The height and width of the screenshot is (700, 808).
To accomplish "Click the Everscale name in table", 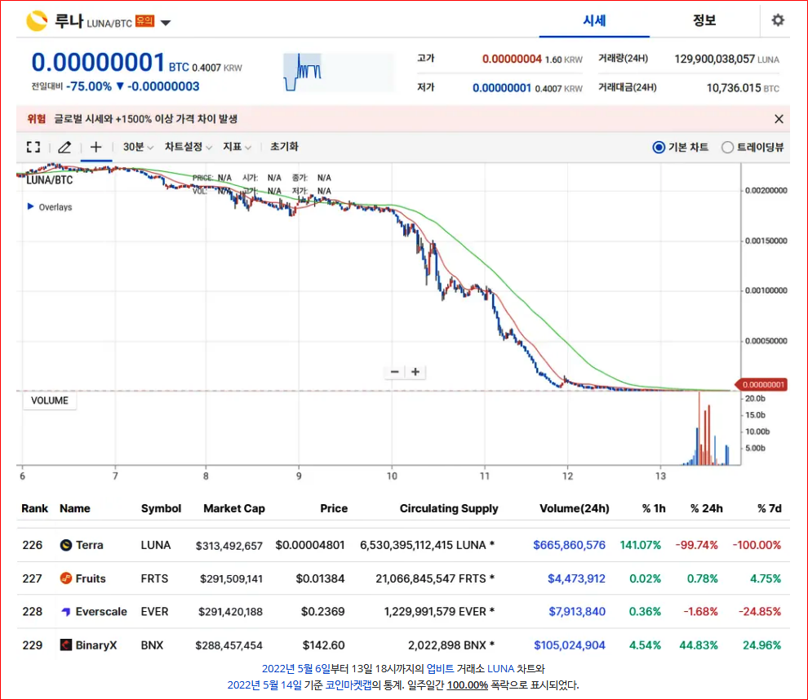I will tap(101, 612).
